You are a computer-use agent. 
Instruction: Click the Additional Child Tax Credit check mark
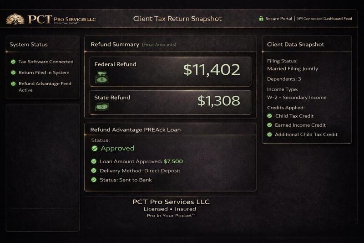coord(269,134)
